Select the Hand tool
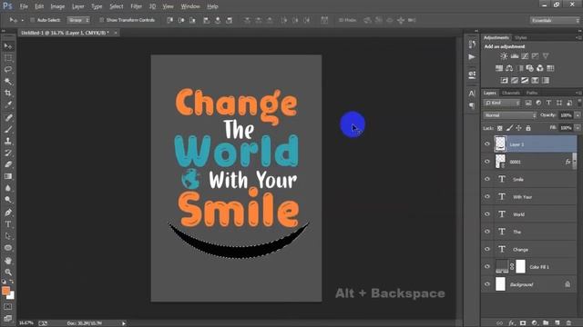The image size is (583, 327). [x=8, y=261]
